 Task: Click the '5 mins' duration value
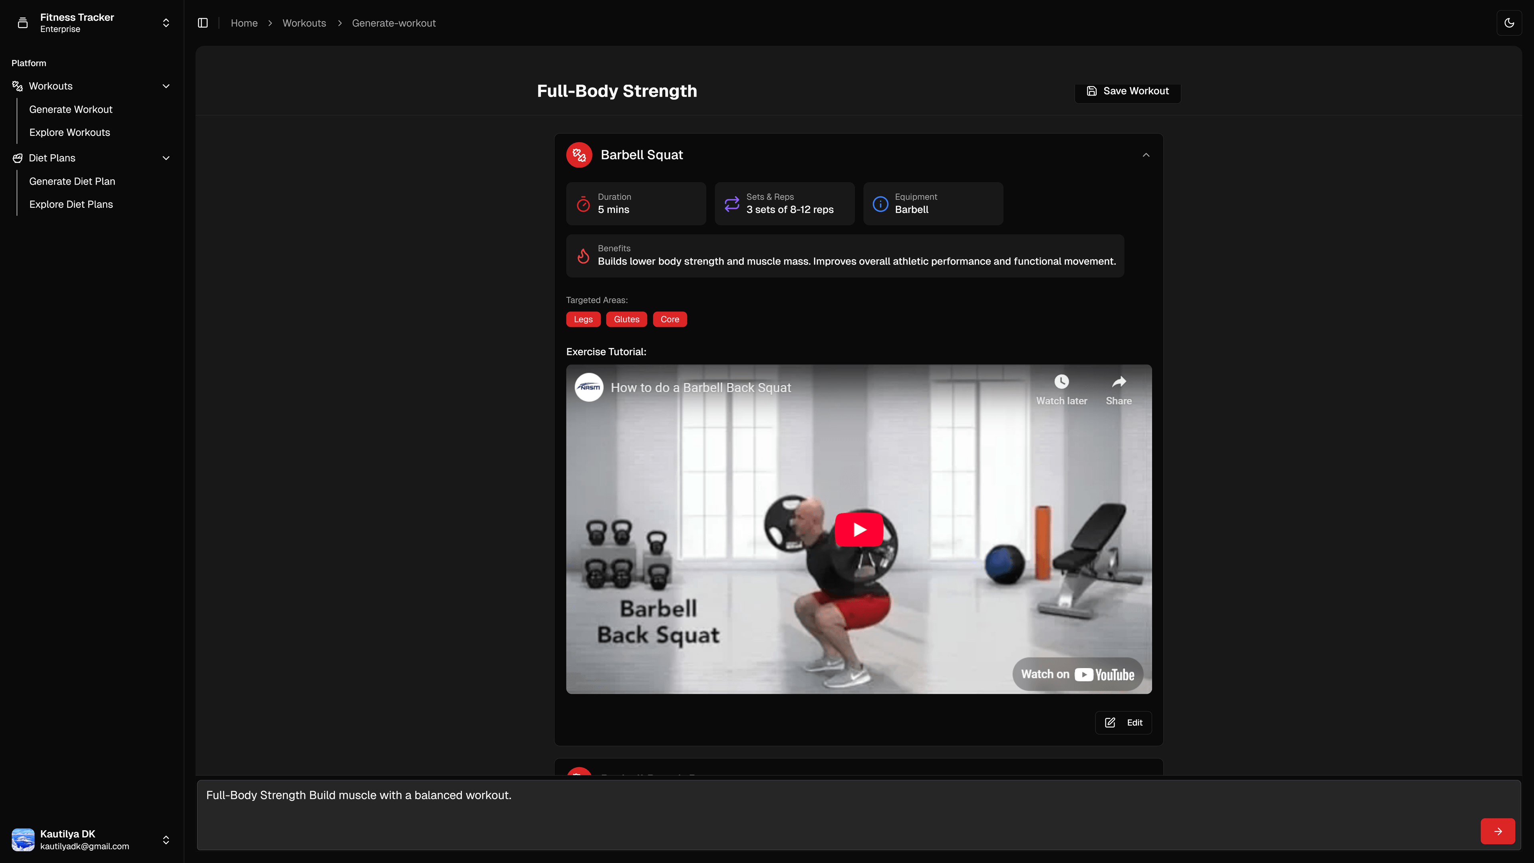(613, 210)
